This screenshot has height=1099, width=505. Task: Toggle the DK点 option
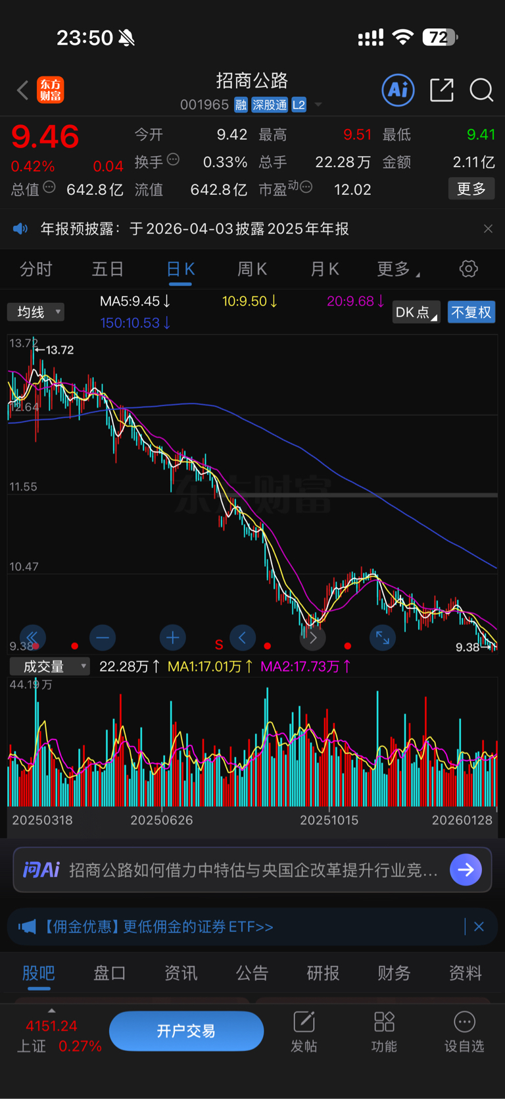(416, 312)
